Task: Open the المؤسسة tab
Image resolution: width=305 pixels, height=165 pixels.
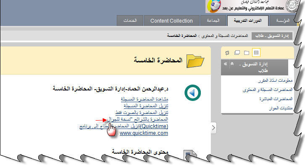Action: pyautogui.click(x=283, y=21)
